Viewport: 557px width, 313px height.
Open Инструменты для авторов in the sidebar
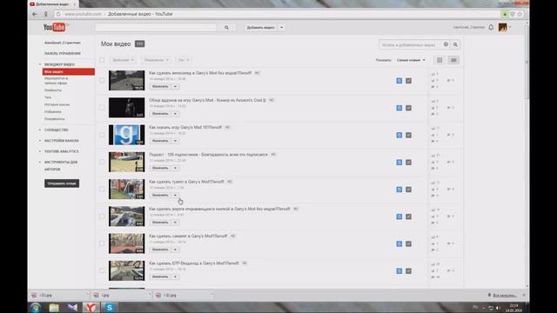60,165
